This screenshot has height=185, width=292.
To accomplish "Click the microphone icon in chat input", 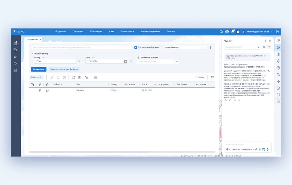I will [x=260, y=149].
